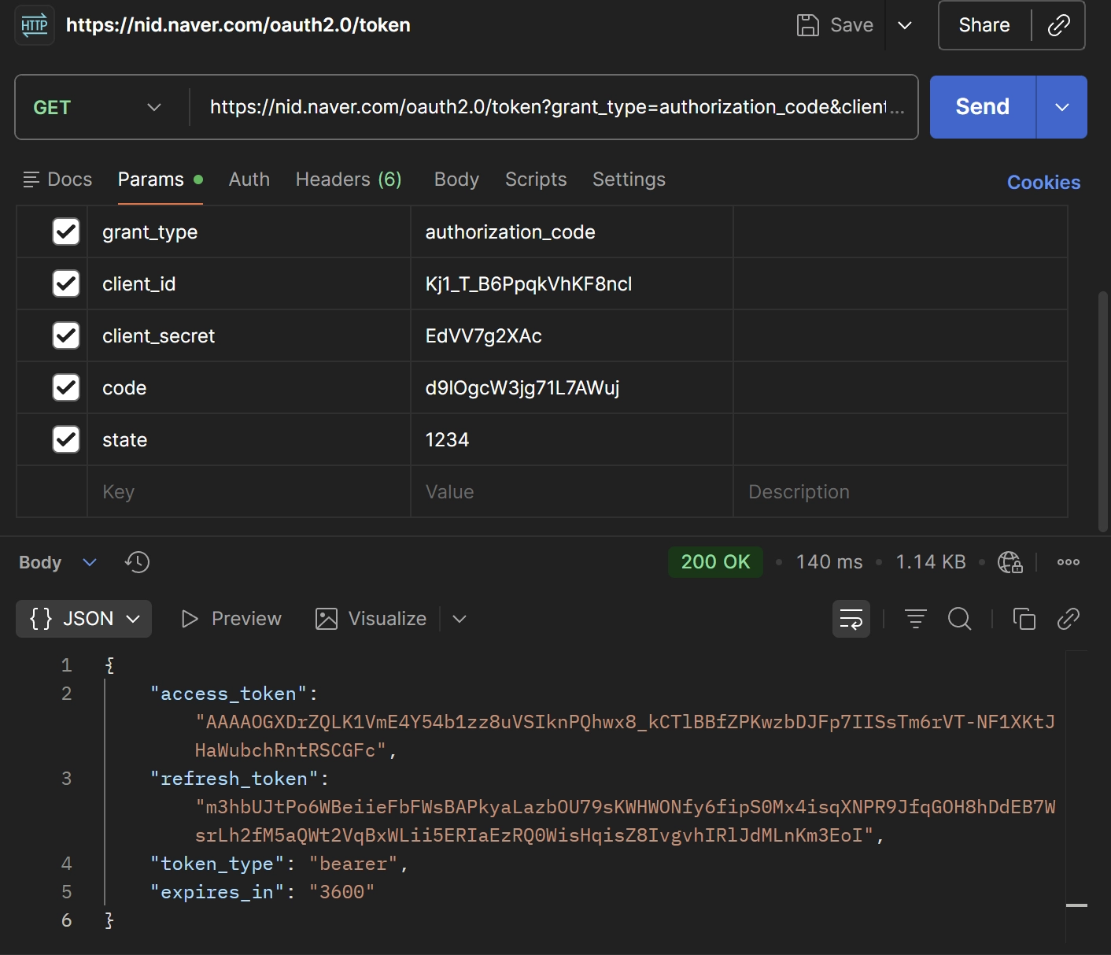Uncheck the grant_type parameter checkbox
The image size is (1111, 955).
(66, 231)
